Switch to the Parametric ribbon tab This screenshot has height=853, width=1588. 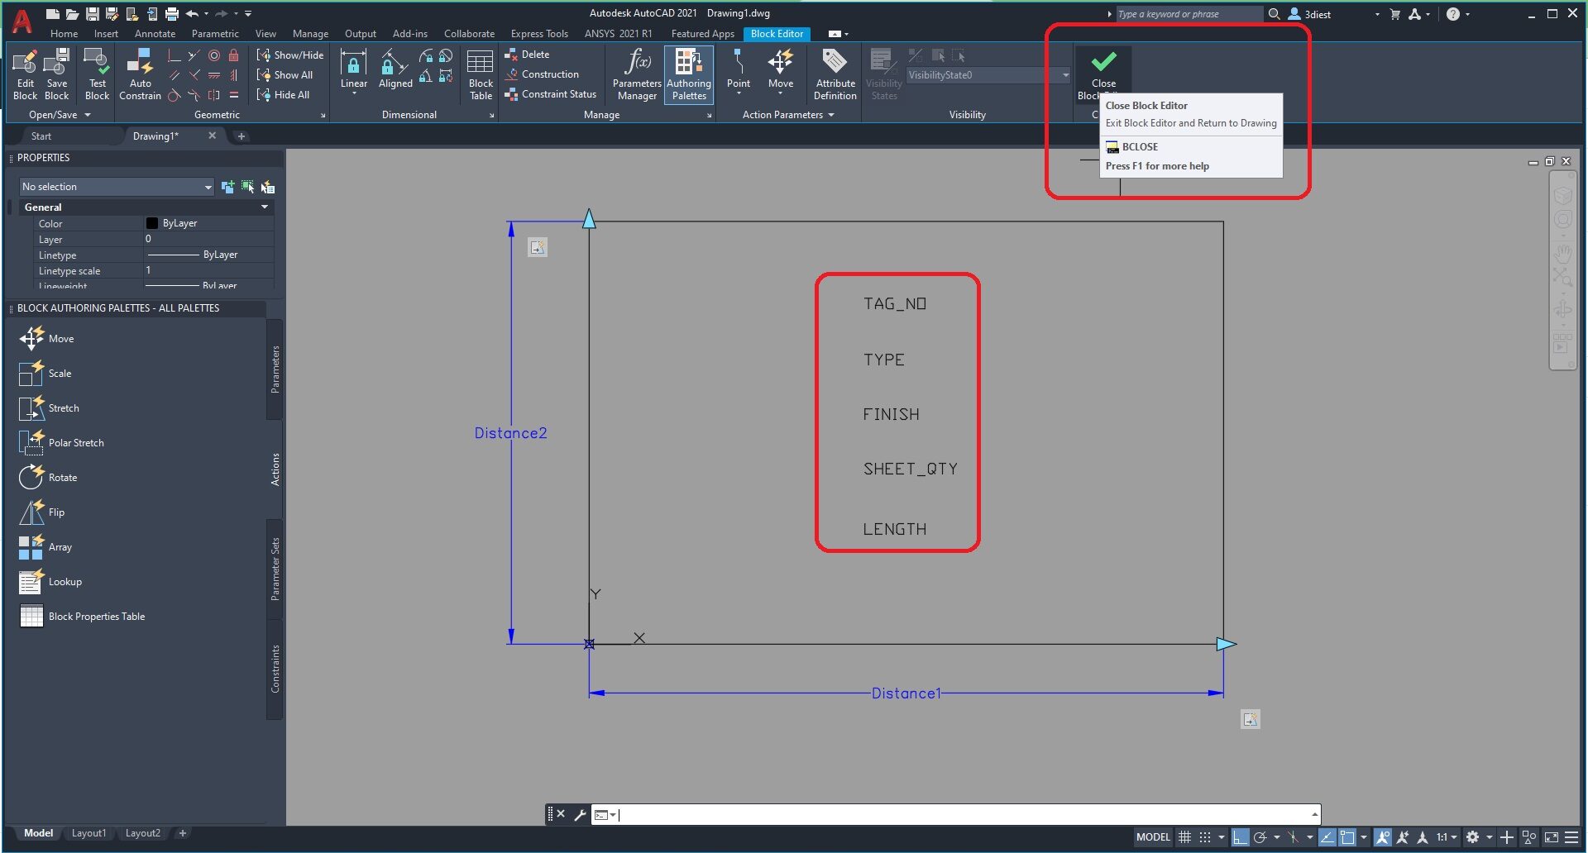(x=215, y=34)
